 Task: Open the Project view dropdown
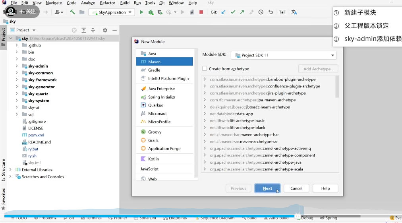[34, 30]
